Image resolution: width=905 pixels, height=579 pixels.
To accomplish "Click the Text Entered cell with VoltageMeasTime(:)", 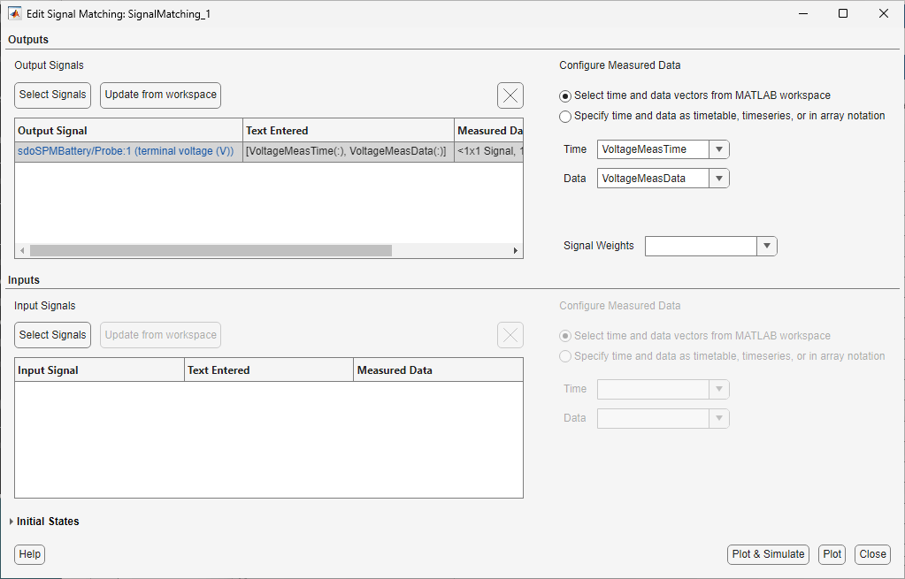I will point(349,151).
